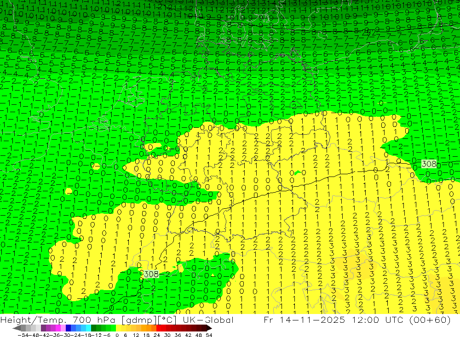Click the 'UK-Global' model name label
Screen dimensions: 460x337
point(208,320)
